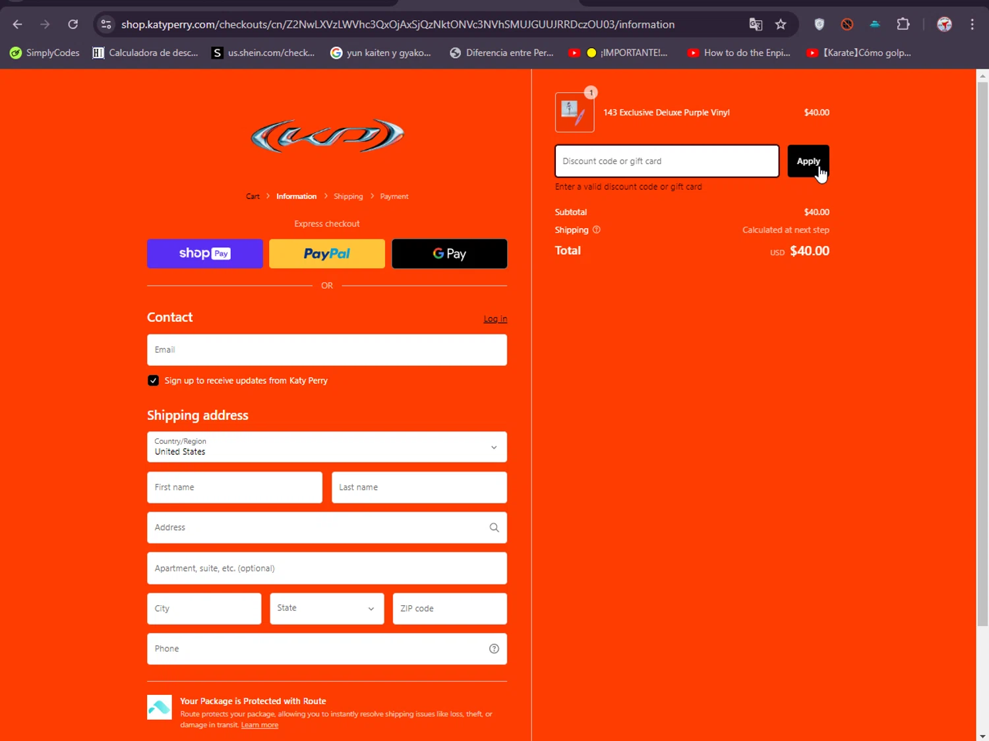Pay with Shop Pay button

pos(205,254)
